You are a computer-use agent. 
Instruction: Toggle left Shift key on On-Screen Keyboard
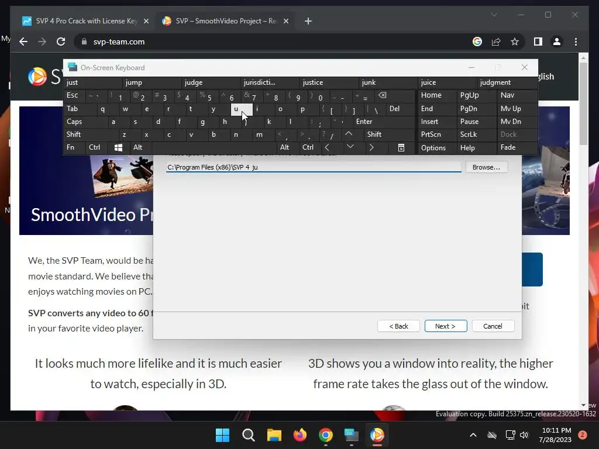coord(91,134)
